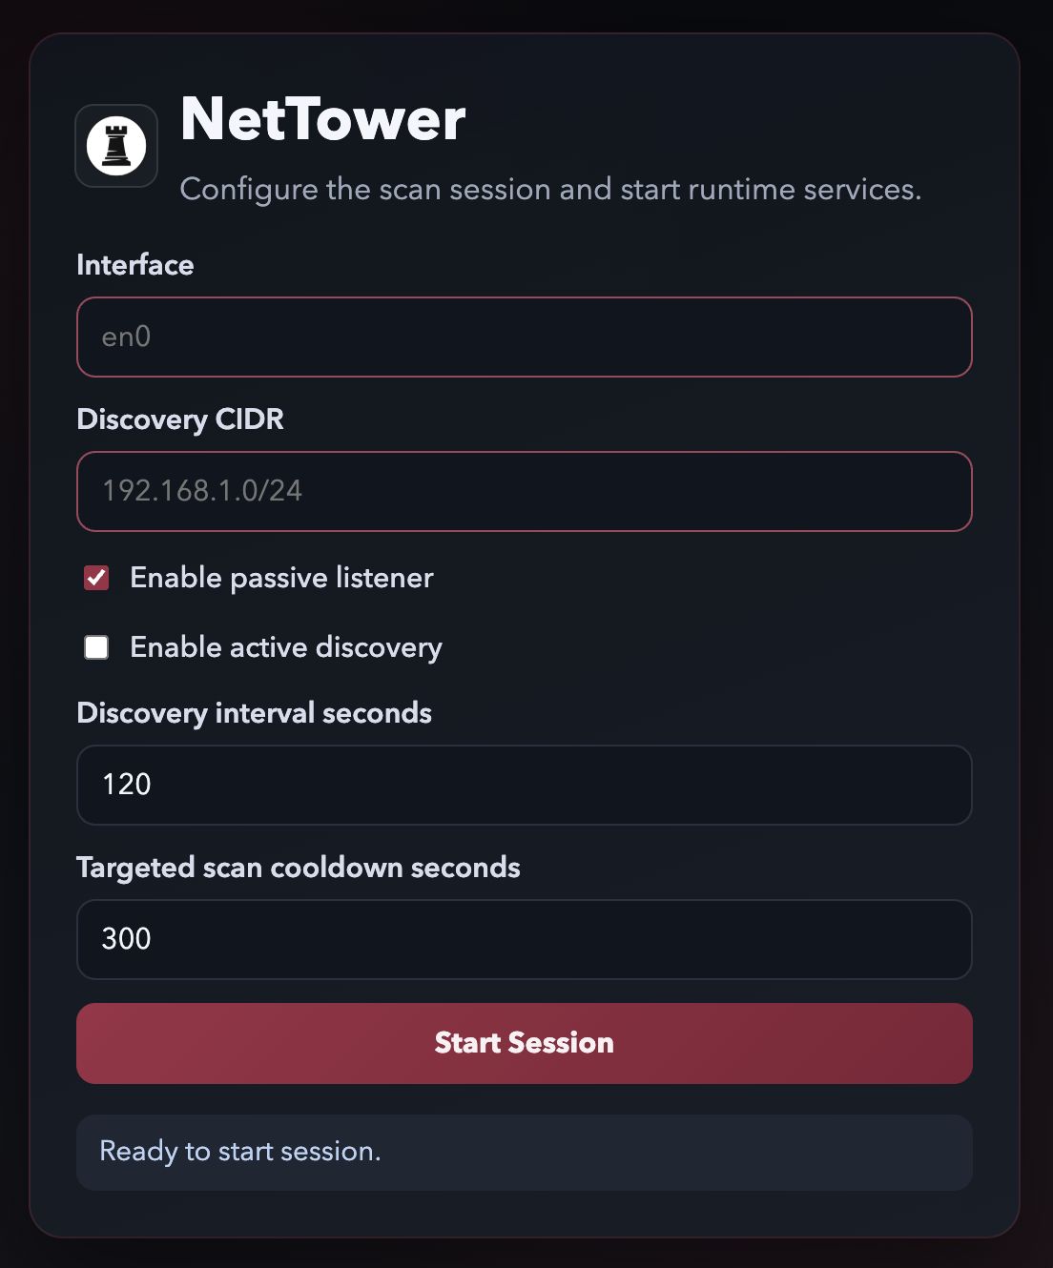
Task: Click the Ready to start session status bar
Action: click(x=525, y=1152)
